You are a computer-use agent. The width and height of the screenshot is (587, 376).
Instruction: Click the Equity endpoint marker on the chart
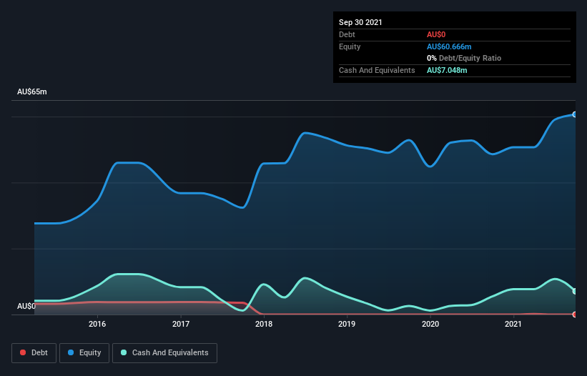[575, 114]
